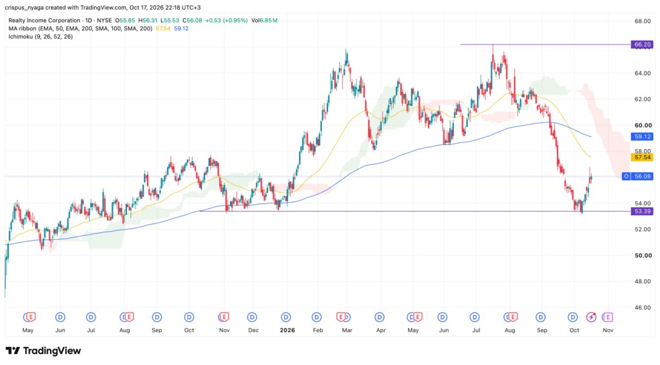Open the dividend marker above Jul 2025

tap(91, 317)
